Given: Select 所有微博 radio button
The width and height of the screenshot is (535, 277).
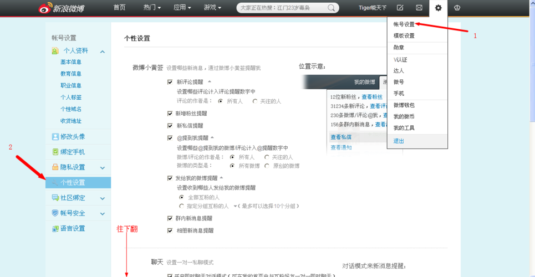Looking at the screenshot, I should pyautogui.click(x=232, y=166).
